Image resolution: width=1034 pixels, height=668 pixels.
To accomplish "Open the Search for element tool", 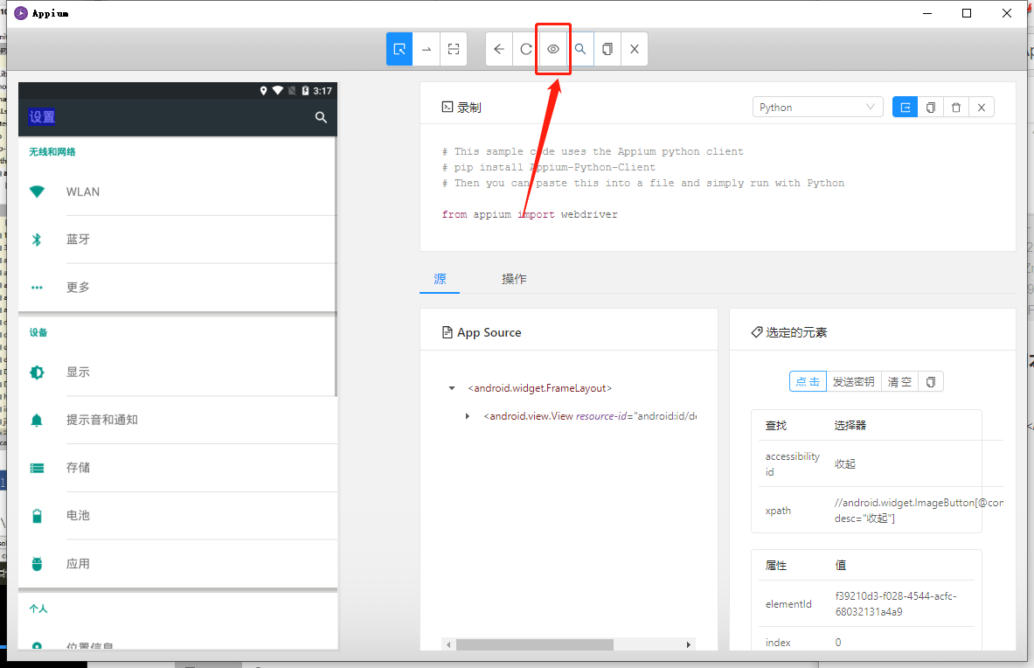I will (x=580, y=49).
